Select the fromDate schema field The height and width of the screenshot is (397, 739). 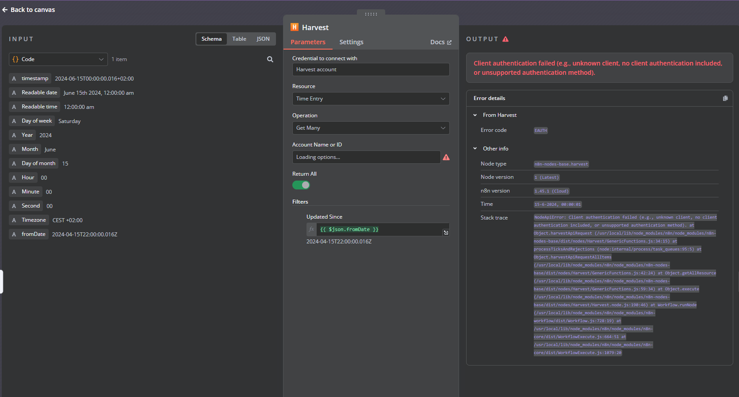[29, 234]
